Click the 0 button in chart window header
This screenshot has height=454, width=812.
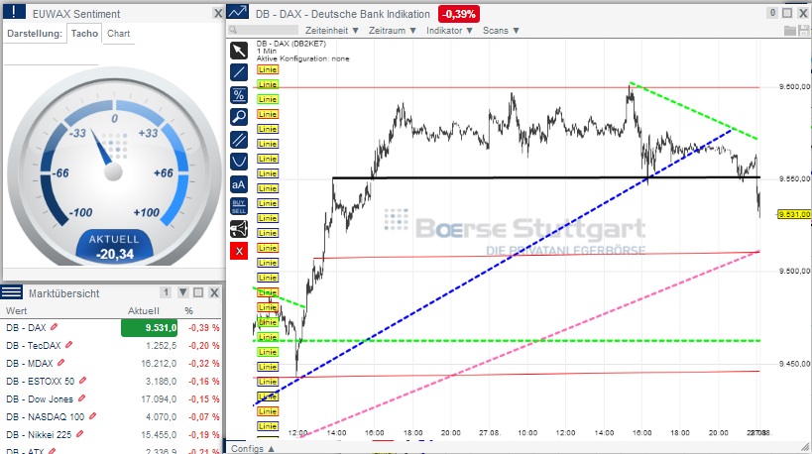click(x=772, y=13)
